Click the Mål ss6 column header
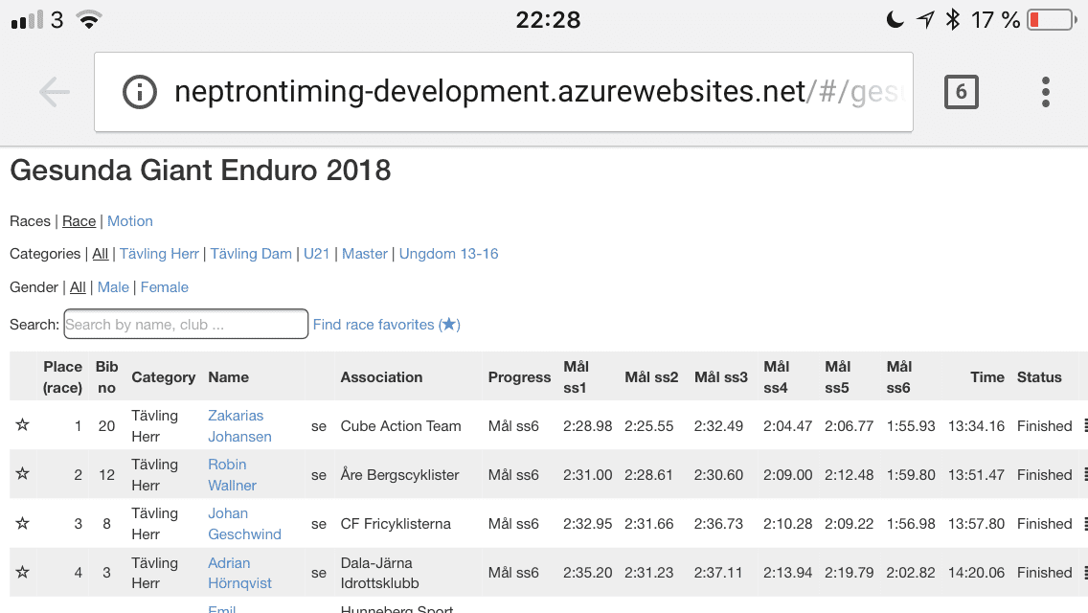Viewport: 1088px width, 613px height. point(899,377)
